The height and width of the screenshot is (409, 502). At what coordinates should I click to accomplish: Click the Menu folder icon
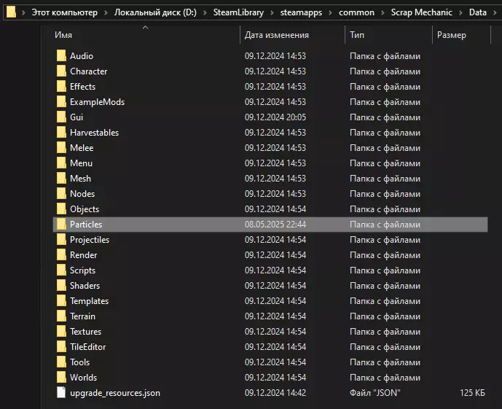tap(61, 163)
